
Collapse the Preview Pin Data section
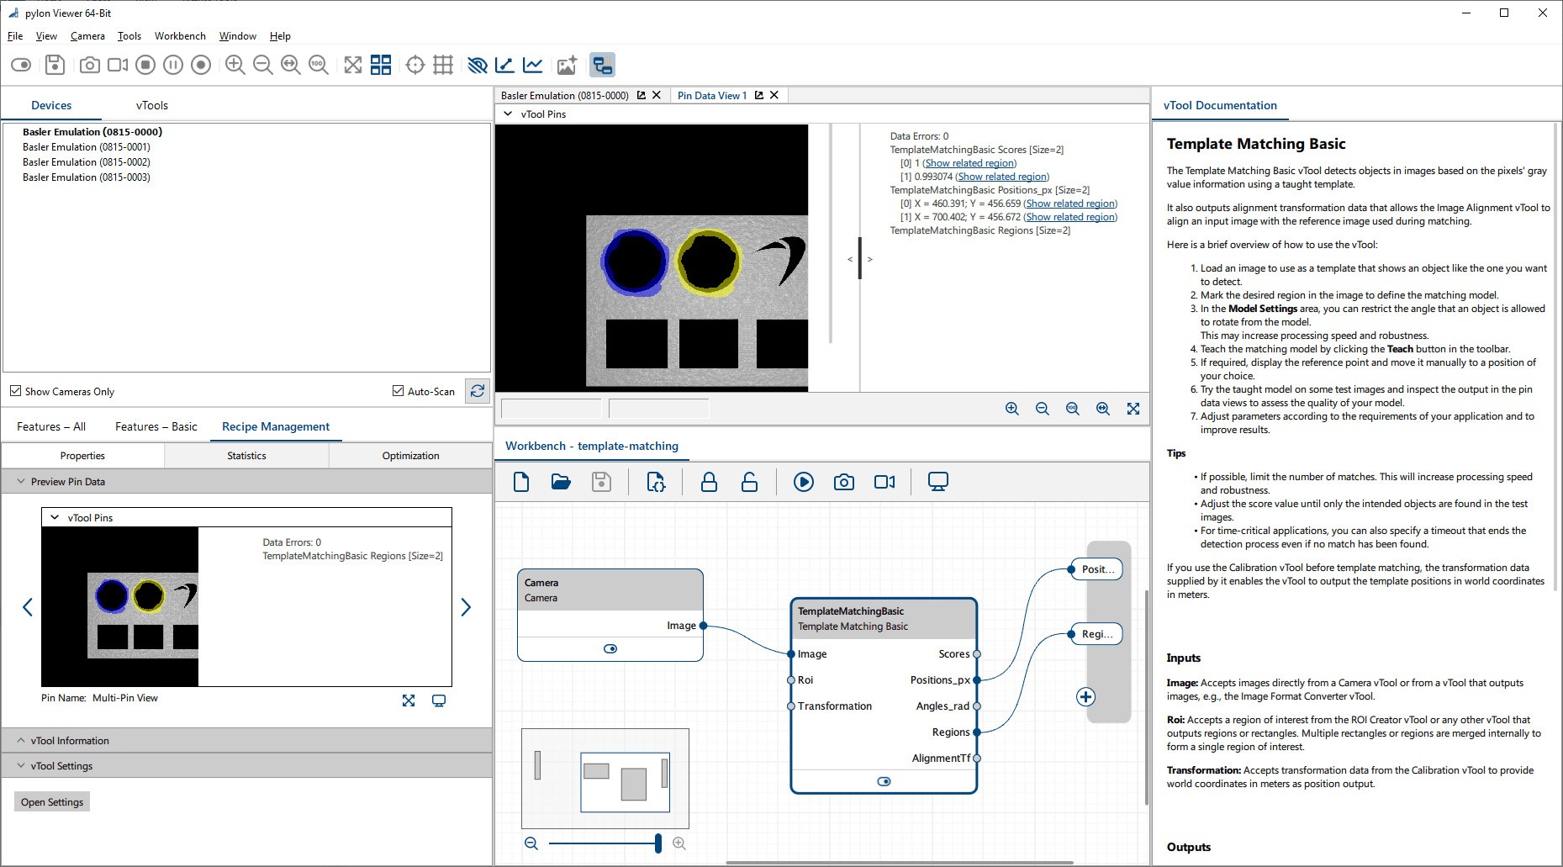(21, 481)
